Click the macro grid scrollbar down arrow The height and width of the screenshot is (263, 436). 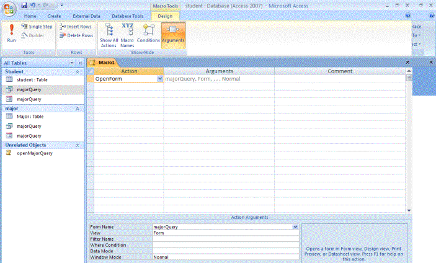click(409, 210)
